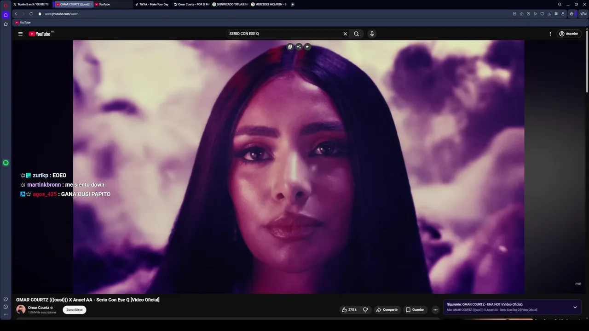Image resolution: width=589 pixels, height=331 pixels.
Task: Open the Omar Courtz channel avatar
Action: [x=21, y=309]
